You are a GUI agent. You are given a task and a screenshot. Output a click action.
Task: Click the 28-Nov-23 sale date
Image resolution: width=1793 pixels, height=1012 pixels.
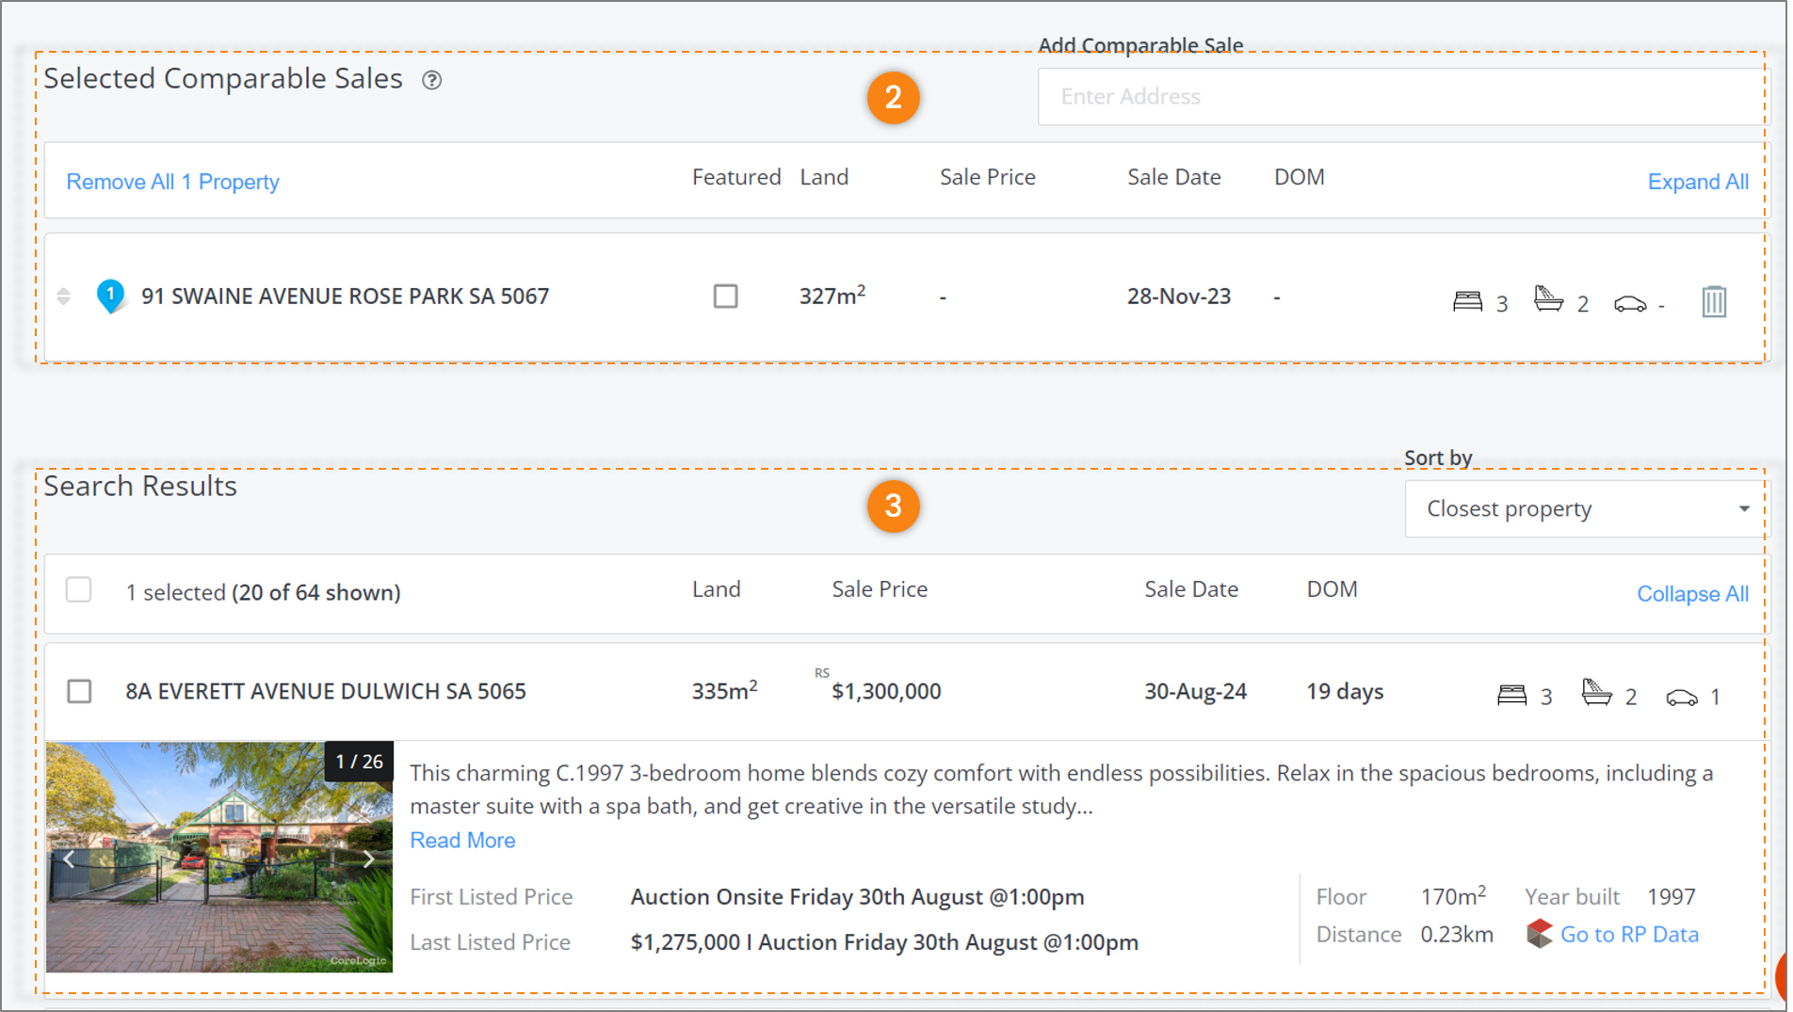1179,297
